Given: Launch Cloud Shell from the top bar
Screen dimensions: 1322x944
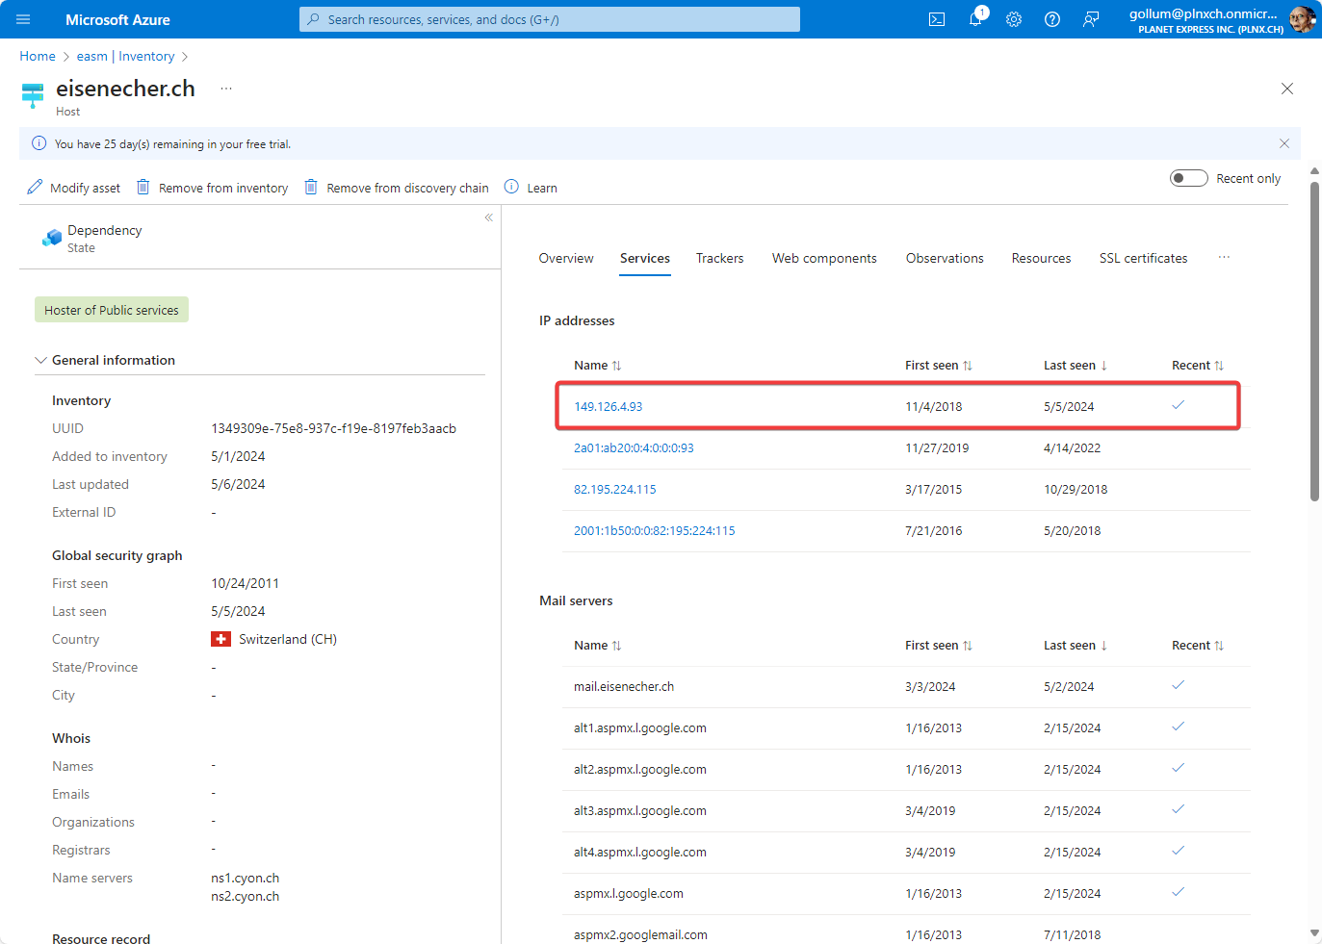Looking at the screenshot, I should click(936, 19).
